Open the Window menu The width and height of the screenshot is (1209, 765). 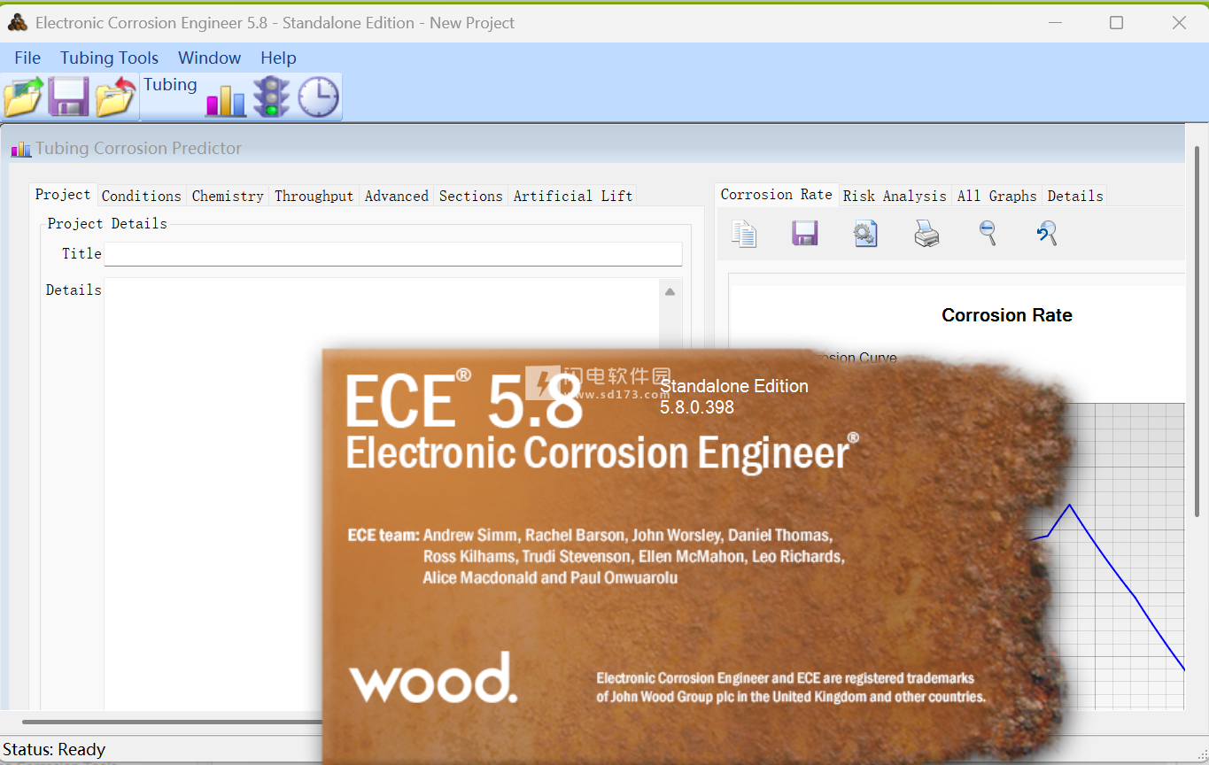(209, 58)
